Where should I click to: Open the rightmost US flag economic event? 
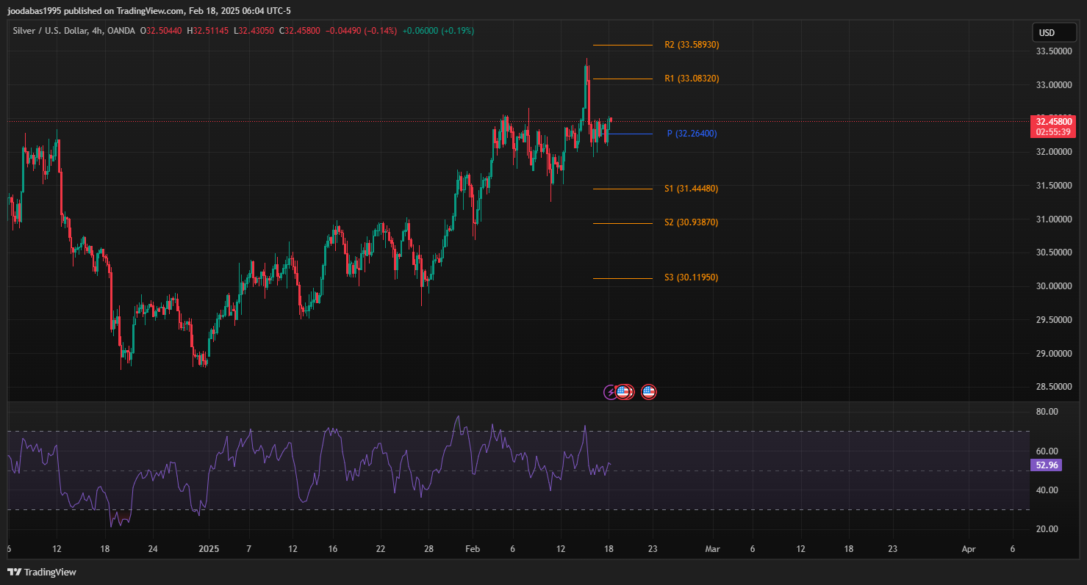648,392
